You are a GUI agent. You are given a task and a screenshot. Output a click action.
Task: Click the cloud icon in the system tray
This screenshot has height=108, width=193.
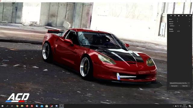(x=176, y=106)
